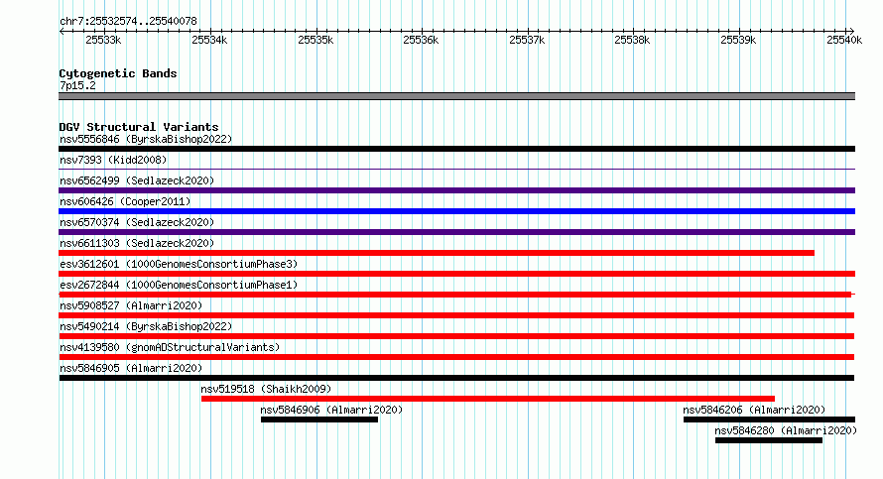Open the nsv7393 (Kidd2008) label
This screenshot has width=883, height=479.
point(113,160)
